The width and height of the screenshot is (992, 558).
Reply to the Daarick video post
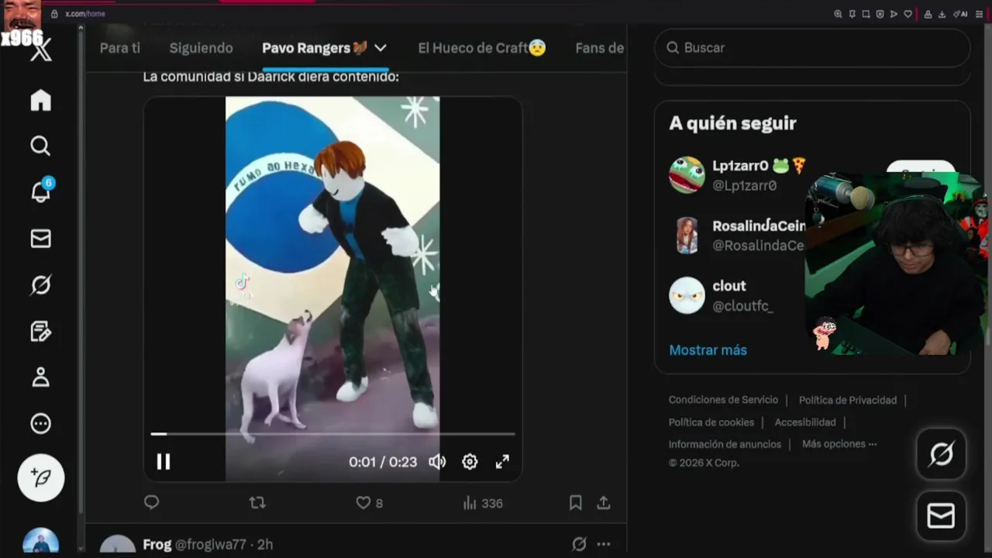click(151, 503)
